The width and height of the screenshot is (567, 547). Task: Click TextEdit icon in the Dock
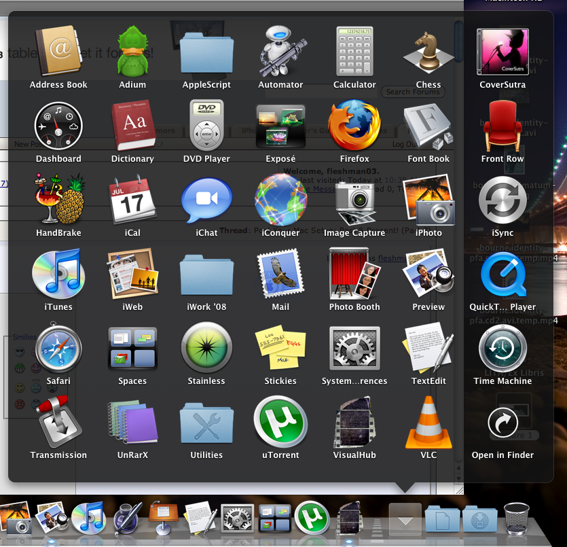tap(201, 518)
